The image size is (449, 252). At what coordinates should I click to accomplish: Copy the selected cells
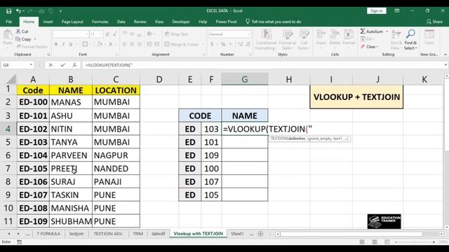(24, 39)
